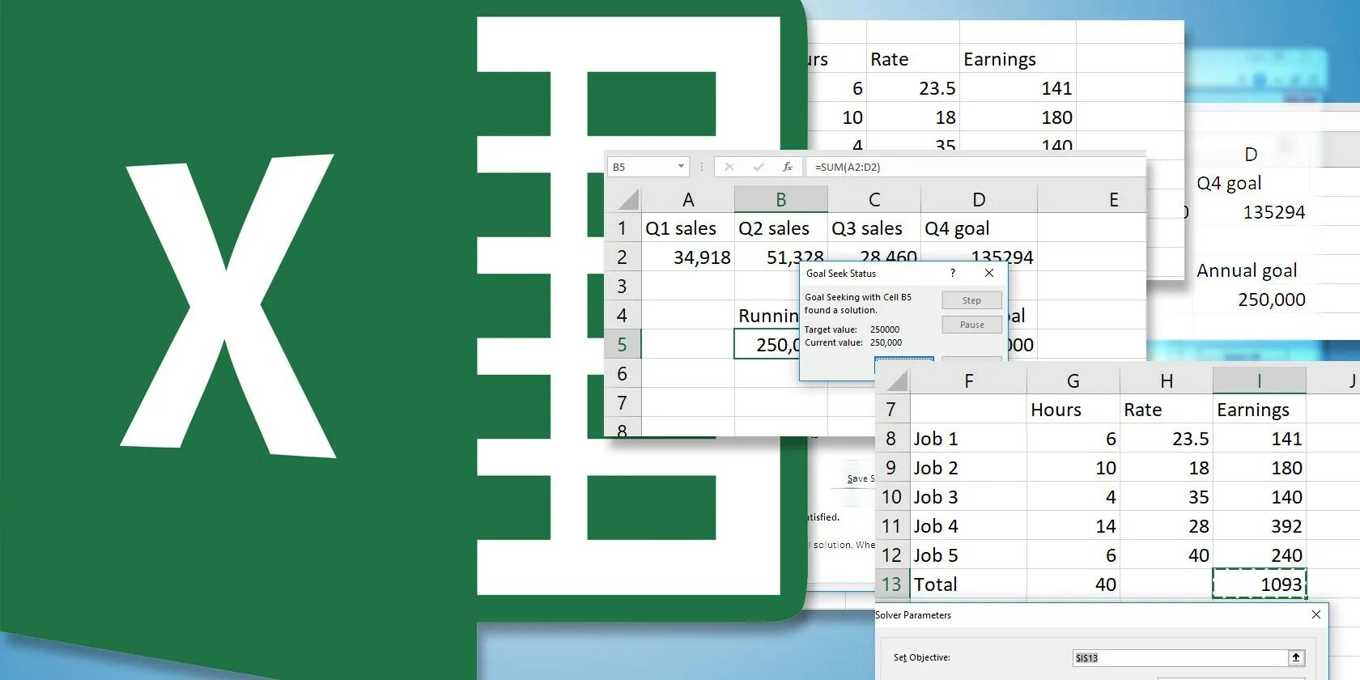Select column C header
This screenshot has height=680, width=1360.
(x=874, y=199)
